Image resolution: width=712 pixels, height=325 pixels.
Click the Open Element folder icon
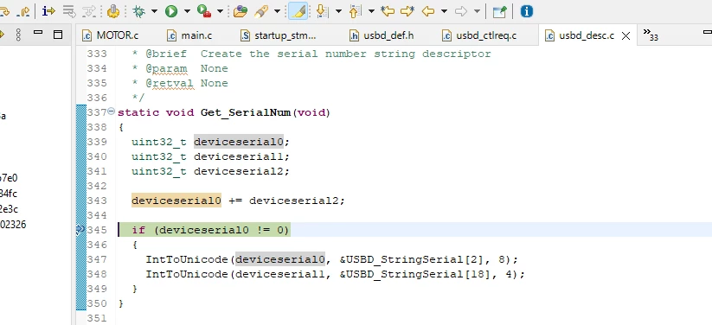[x=241, y=11]
